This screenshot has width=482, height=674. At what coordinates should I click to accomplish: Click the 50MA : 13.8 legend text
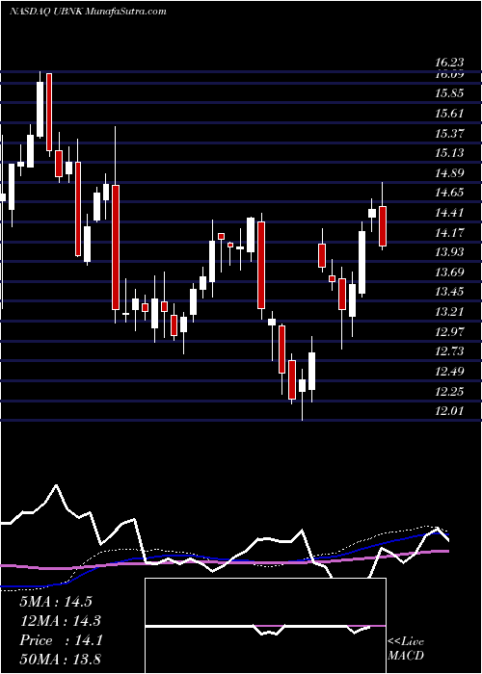pyautogui.click(x=61, y=660)
